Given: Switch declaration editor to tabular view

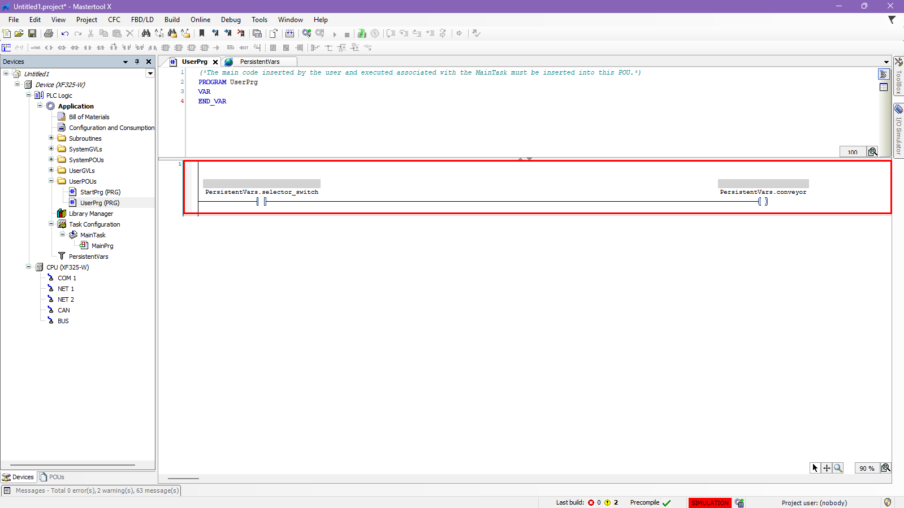Looking at the screenshot, I should 884,87.
